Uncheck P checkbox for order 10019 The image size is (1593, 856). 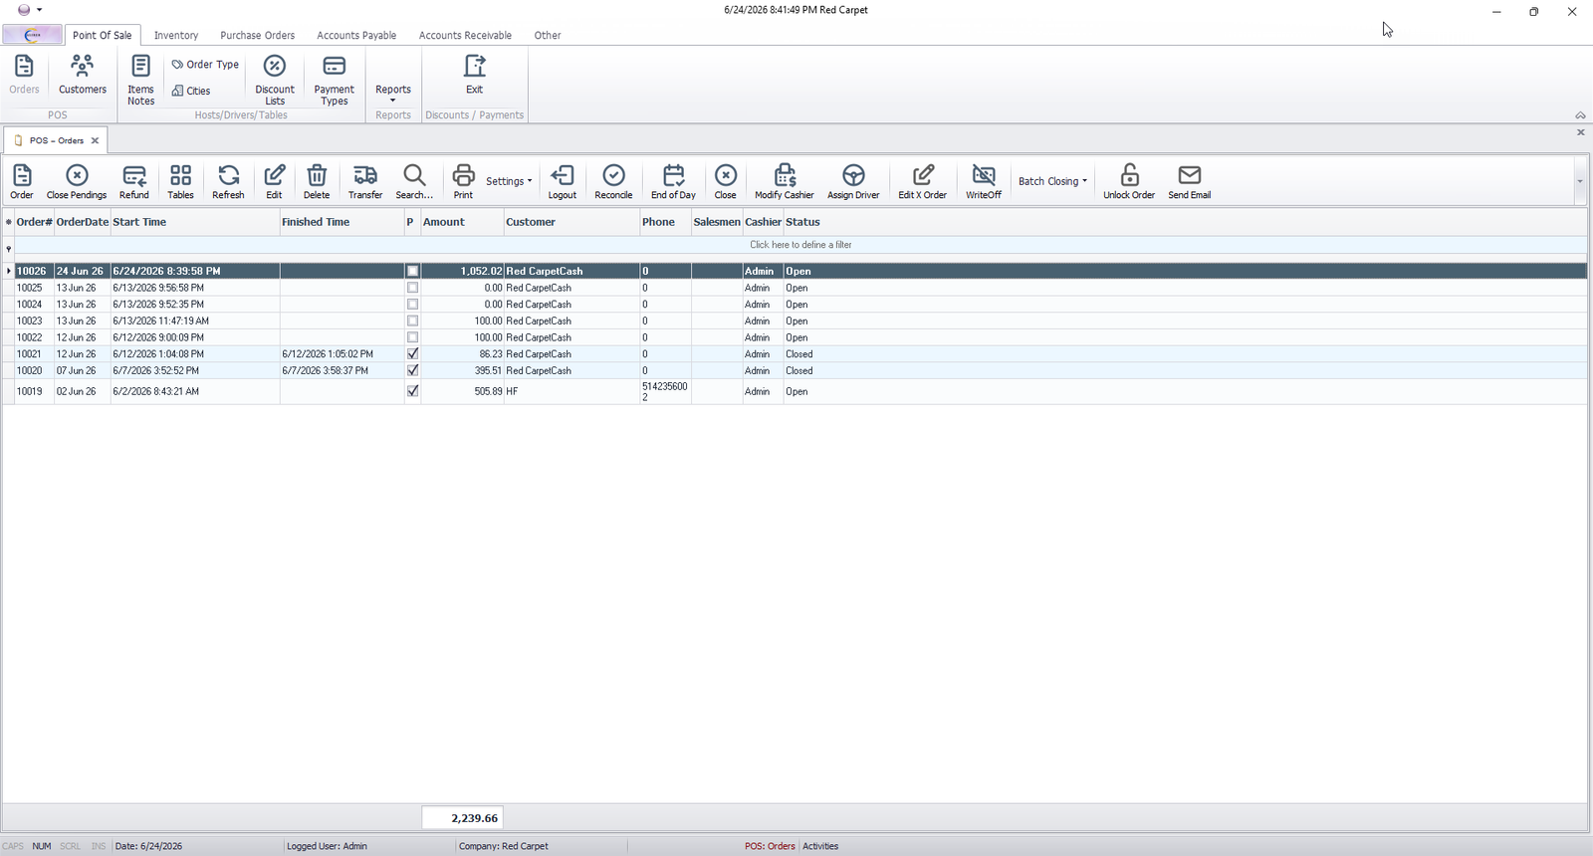click(412, 391)
